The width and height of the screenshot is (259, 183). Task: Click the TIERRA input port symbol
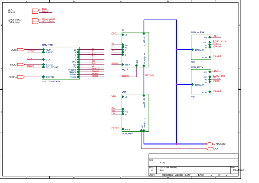point(21,77)
